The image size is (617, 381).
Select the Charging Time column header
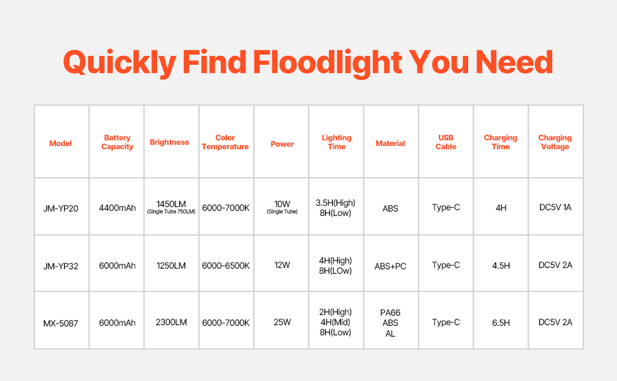click(x=501, y=142)
